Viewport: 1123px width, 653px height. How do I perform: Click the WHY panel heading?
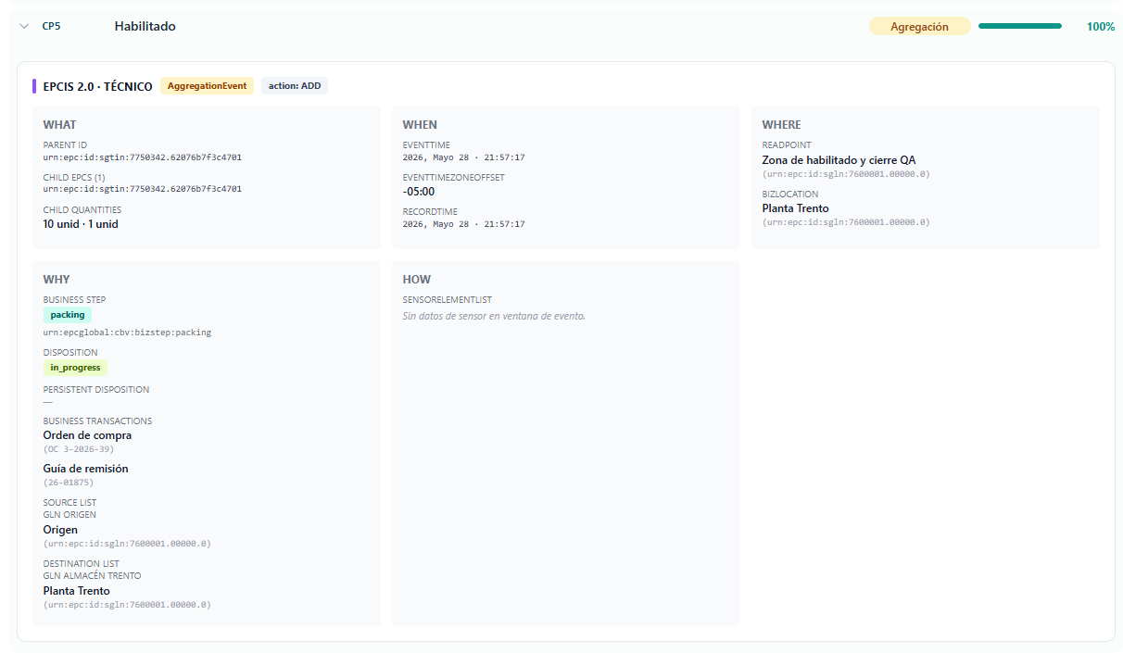tap(57, 280)
